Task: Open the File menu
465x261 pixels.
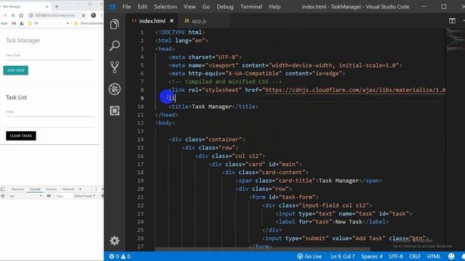Action: tap(126, 7)
